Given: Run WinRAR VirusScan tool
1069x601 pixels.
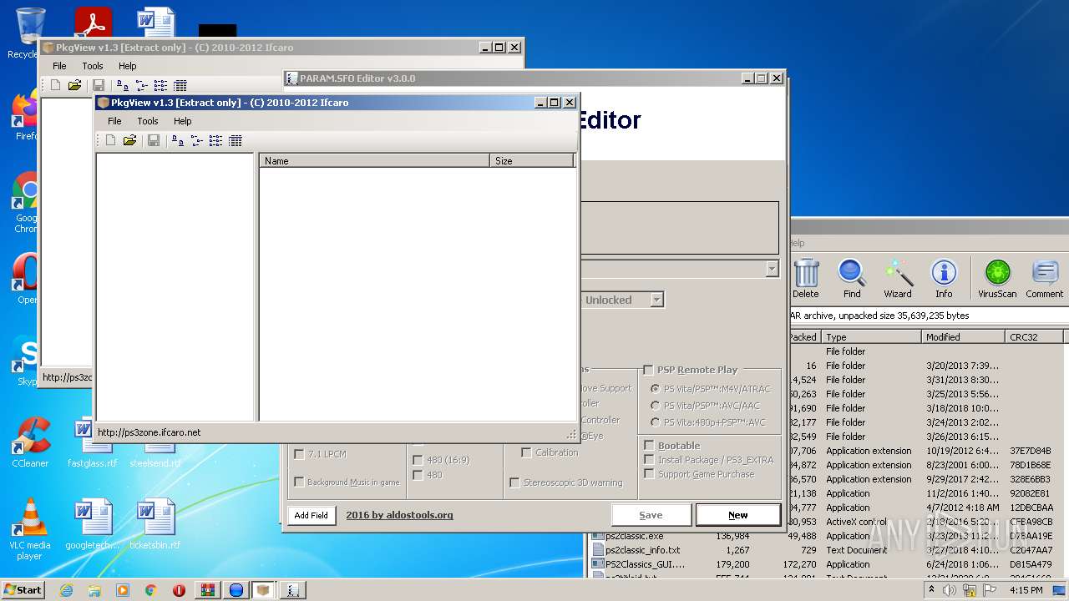Looking at the screenshot, I should (997, 278).
